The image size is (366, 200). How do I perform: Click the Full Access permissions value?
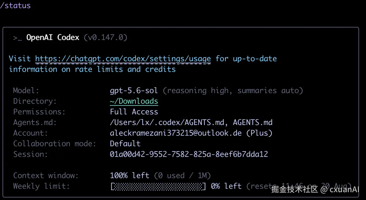click(x=134, y=112)
